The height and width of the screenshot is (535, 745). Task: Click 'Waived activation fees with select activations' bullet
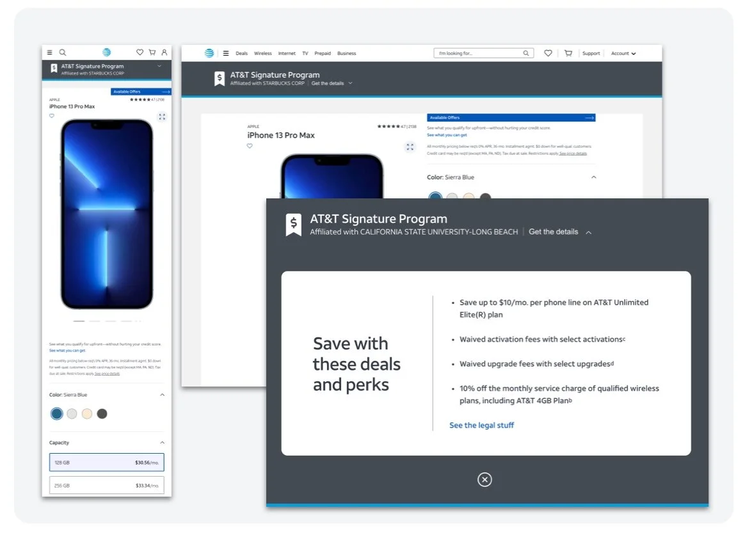tap(542, 339)
